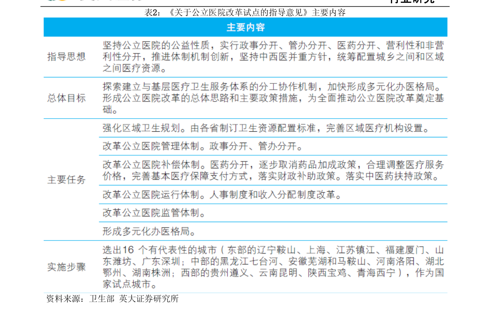486x311 pixels.
Task: Click the row 改革公立医院管理体制
Action: [273, 146]
